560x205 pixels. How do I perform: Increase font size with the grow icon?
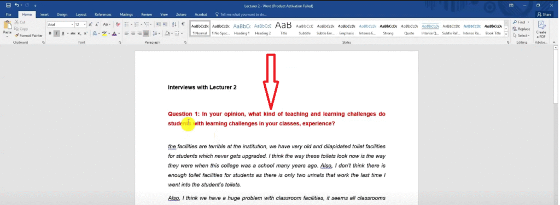[90, 25]
